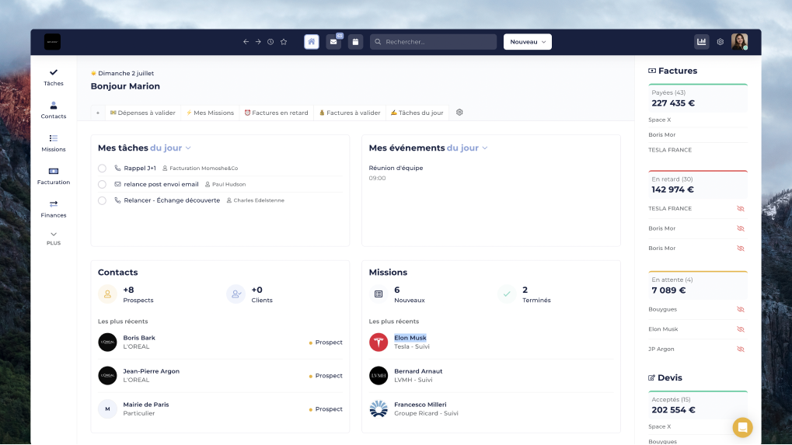The width and height of the screenshot is (792, 445).
Task: Go back with the left arrow icon
Action: tap(246, 42)
